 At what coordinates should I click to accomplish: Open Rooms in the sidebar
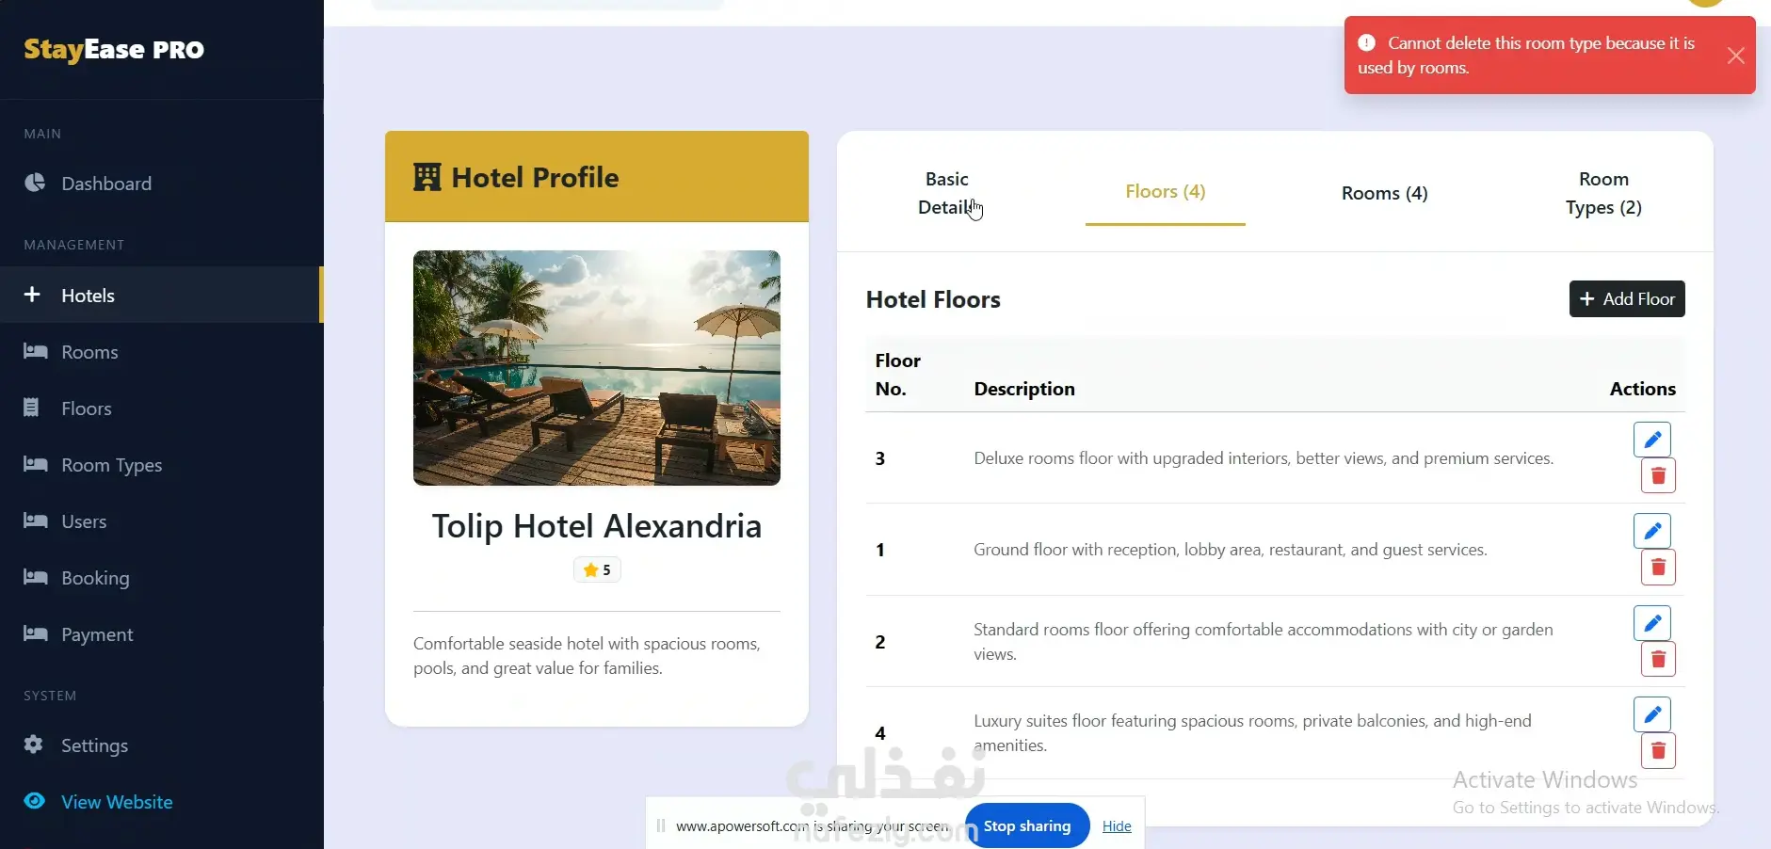click(161, 351)
